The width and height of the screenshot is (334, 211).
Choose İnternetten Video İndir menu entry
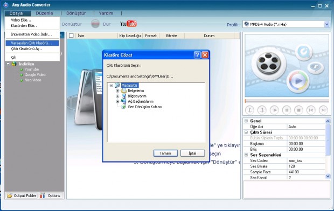click(x=32, y=34)
